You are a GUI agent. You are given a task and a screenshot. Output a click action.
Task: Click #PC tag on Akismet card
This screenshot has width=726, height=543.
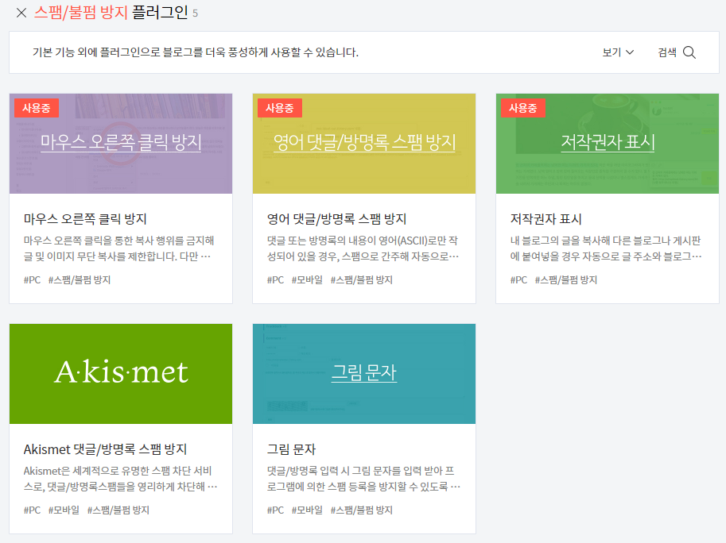pos(32,510)
